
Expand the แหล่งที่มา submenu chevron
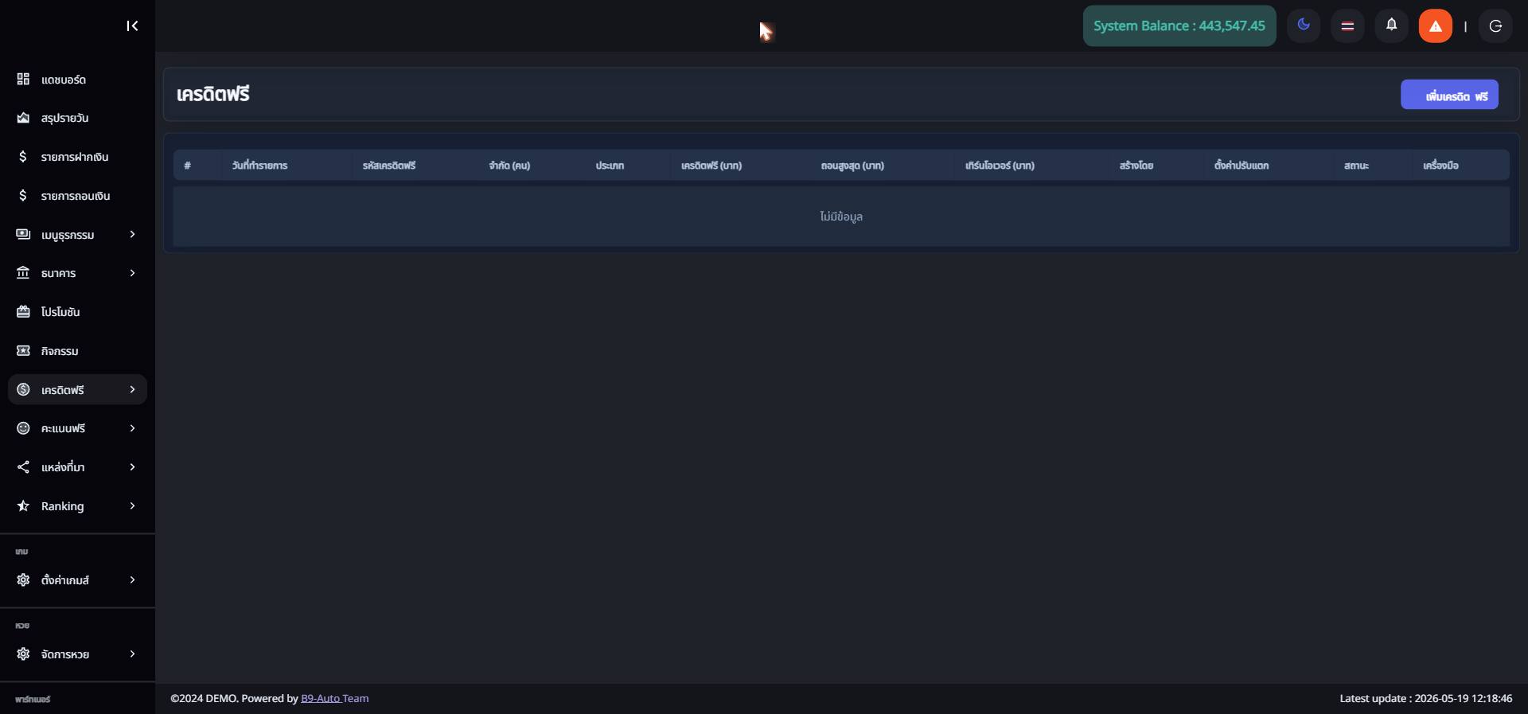(132, 467)
